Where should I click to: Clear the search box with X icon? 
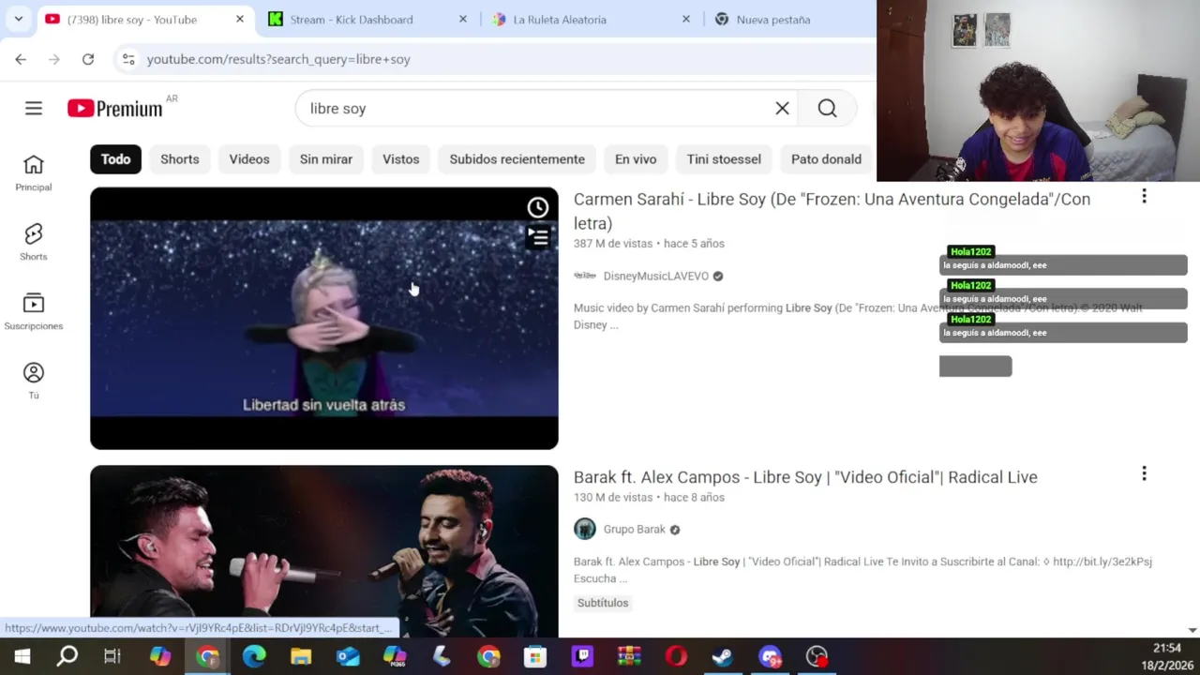tap(782, 109)
